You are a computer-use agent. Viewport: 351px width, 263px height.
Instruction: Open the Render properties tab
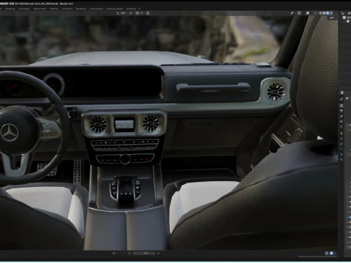click(341, 106)
